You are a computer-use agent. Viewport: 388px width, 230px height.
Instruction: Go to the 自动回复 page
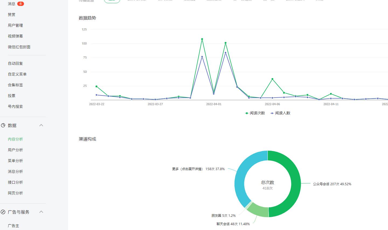point(15,63)
